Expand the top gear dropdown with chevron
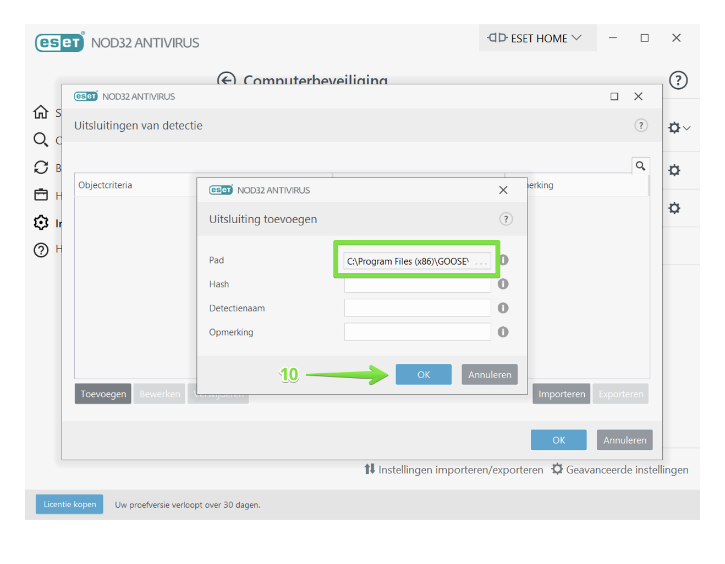The image size is (725, 564). pos(679,128)
